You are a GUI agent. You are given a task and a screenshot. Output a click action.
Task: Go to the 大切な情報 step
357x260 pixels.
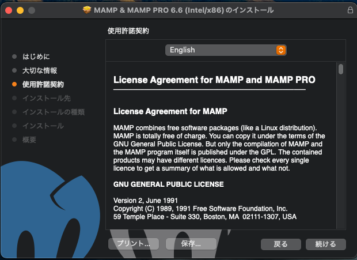tap(39, 70)
